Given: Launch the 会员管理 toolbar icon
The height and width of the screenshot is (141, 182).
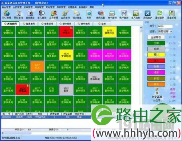Looking at the screenshot, I should (x=54, y=15).
